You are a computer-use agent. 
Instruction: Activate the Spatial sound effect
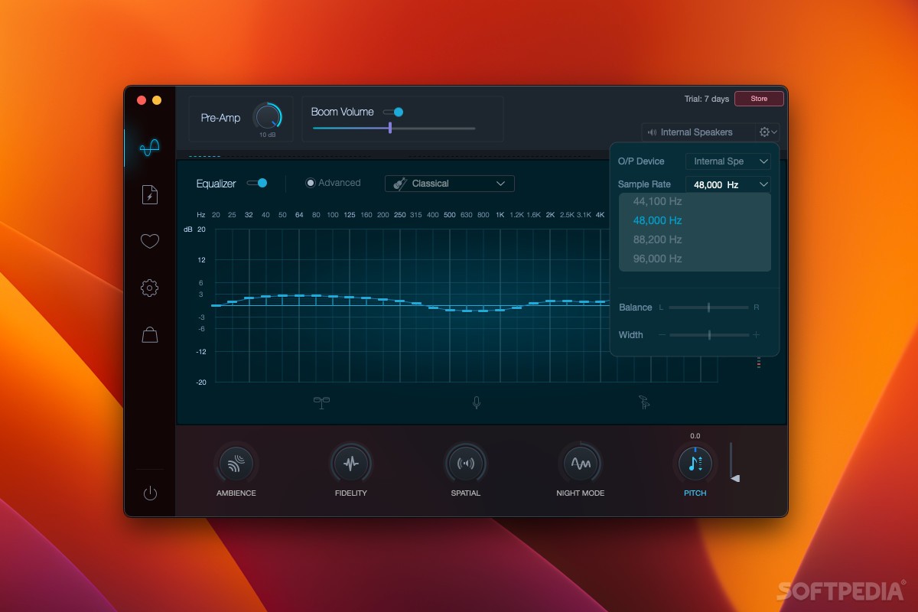tap(465, 463)
